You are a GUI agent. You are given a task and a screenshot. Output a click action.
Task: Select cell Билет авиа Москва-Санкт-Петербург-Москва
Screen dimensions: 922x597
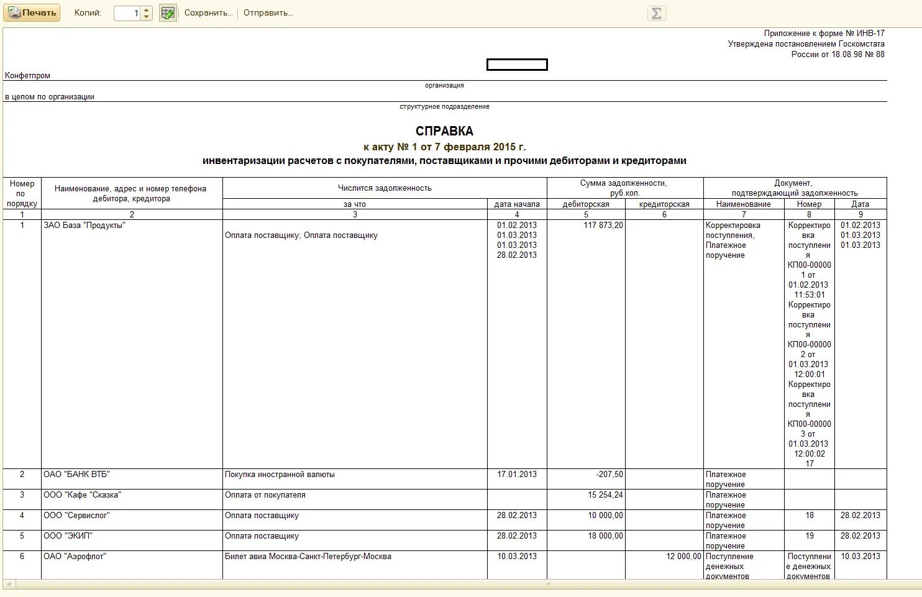pos(355,565)
